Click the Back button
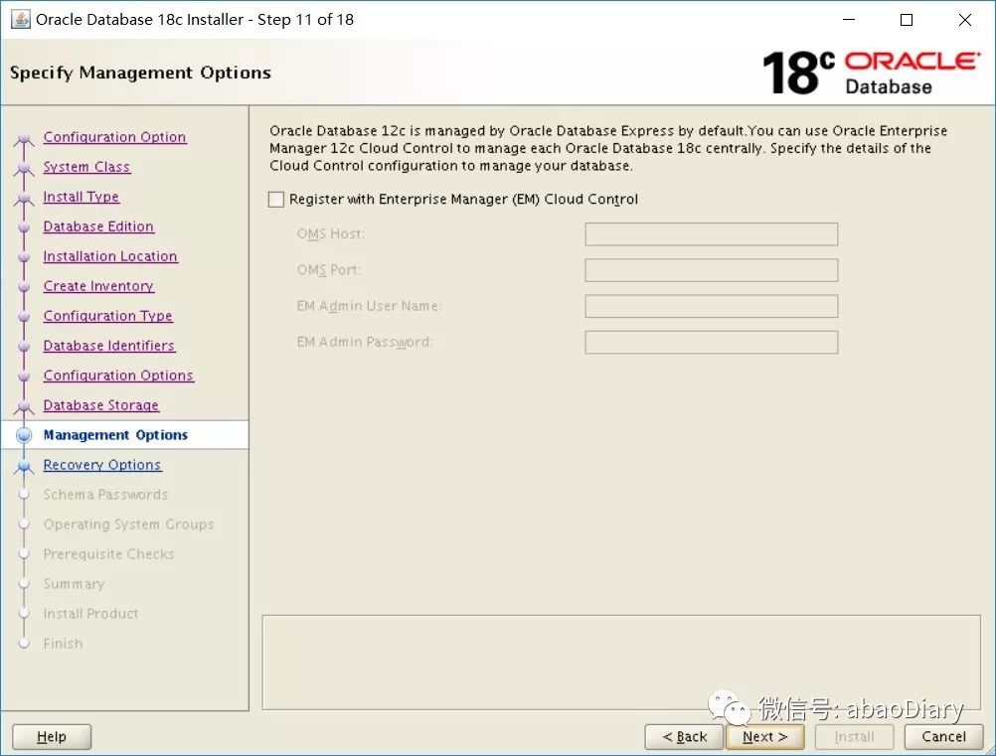 (x=684, y=737)
